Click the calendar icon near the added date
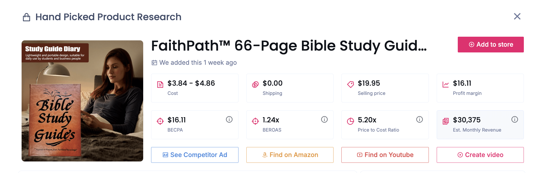The width and height of the screenshot is (547, 173). [x=154, y=63]
